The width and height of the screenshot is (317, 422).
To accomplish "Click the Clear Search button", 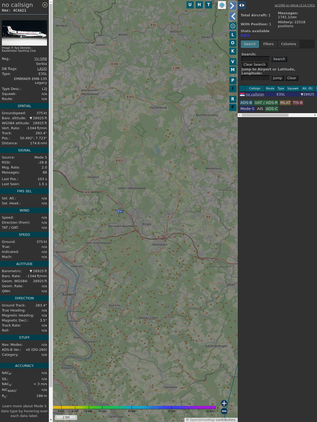I will (x=254, y=65).
